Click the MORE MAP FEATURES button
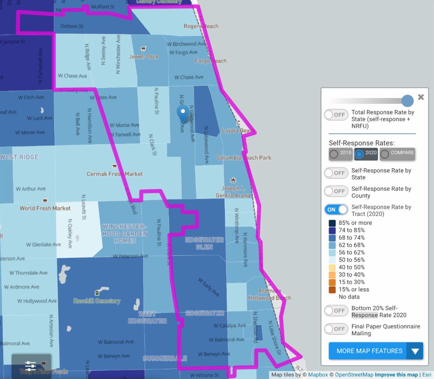The image size is (434, 379). (369, 351)
